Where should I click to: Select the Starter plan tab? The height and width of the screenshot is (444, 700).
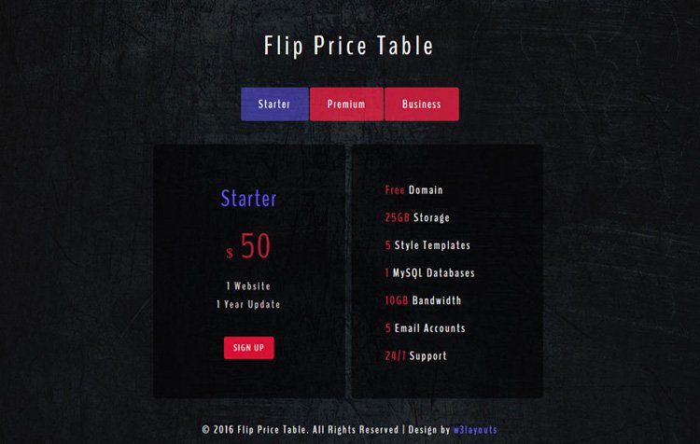point(274,104)
